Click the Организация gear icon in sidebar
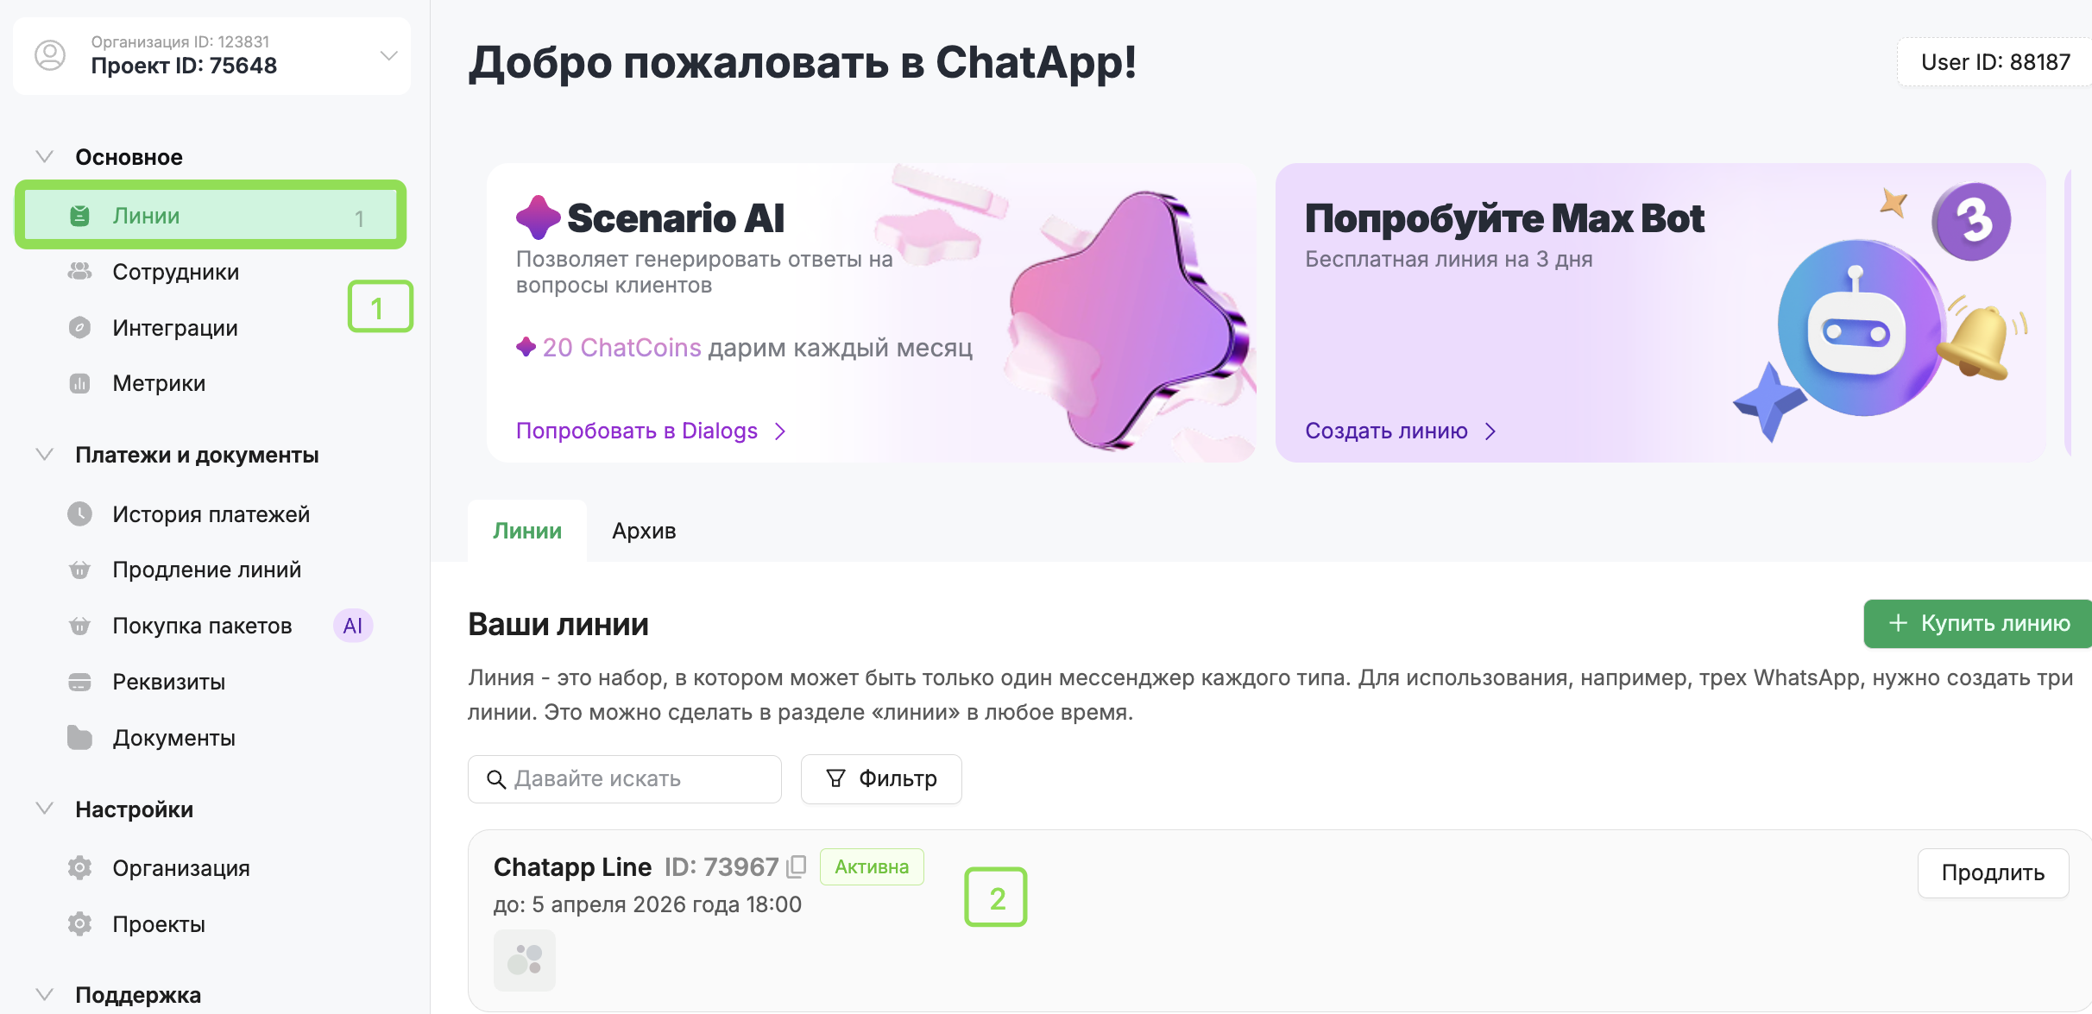This screenshot has width=2092, height=1014. pos(79,868)
